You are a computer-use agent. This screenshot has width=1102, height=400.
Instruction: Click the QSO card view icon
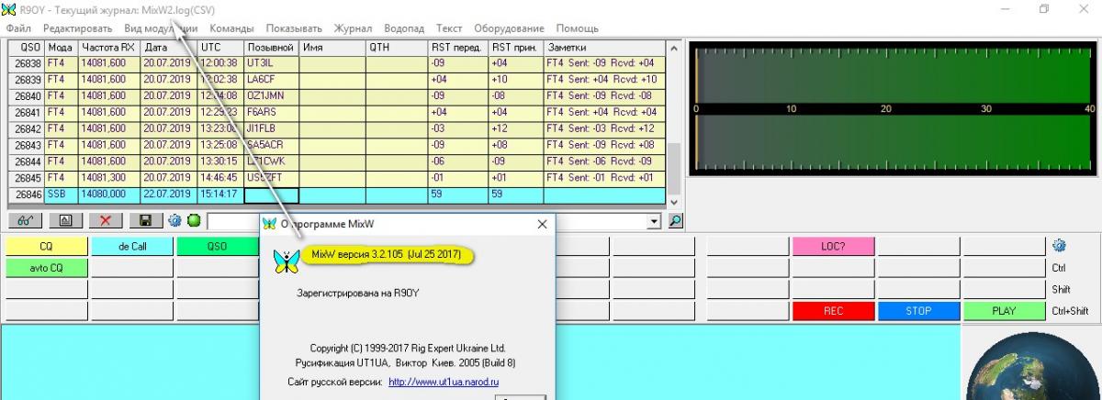point(65,221)
